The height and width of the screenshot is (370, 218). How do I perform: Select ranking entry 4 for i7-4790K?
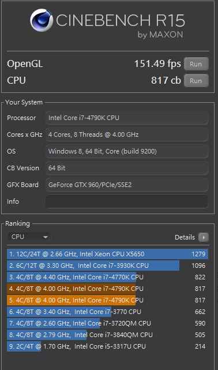[x=107, y=289]
